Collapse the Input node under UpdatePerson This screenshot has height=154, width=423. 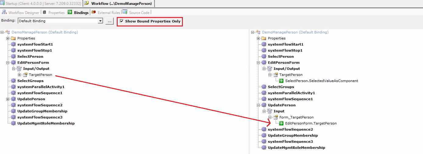click(264, 111)
